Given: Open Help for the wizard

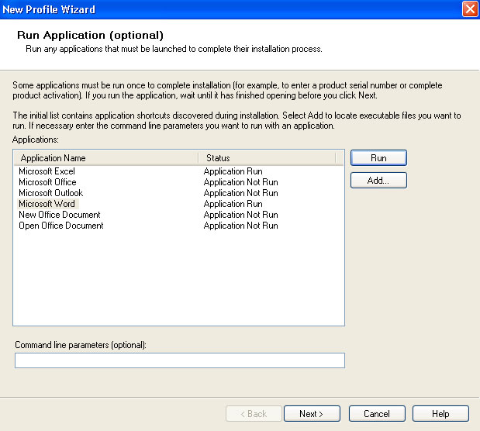Looking at the screenshot, I should point(440,414).
